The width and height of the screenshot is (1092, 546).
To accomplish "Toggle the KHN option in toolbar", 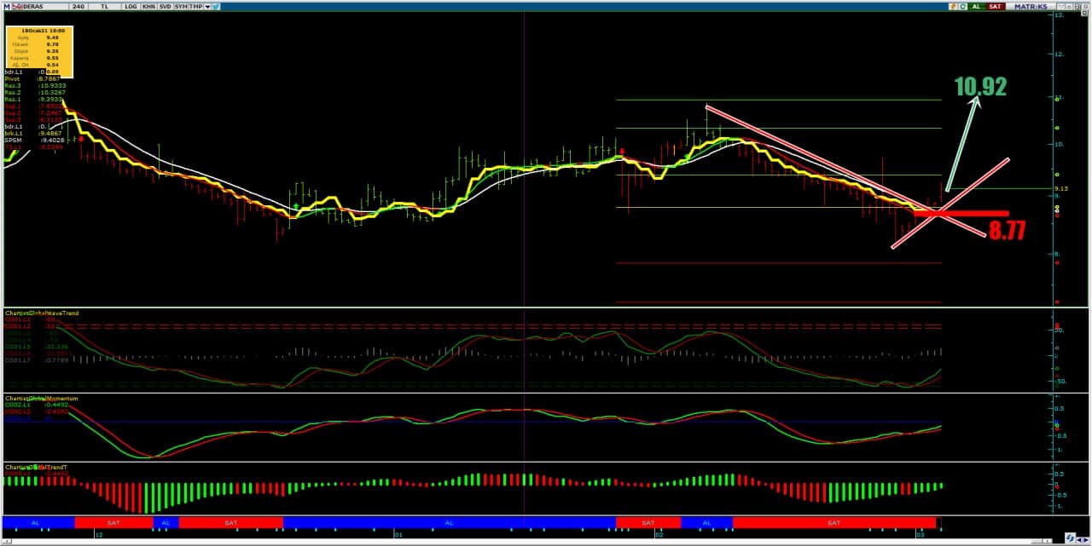I will coord(148,6).
